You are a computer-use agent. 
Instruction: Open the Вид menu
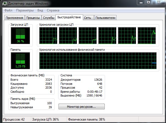pyautogui.click(x=40, y=10)
